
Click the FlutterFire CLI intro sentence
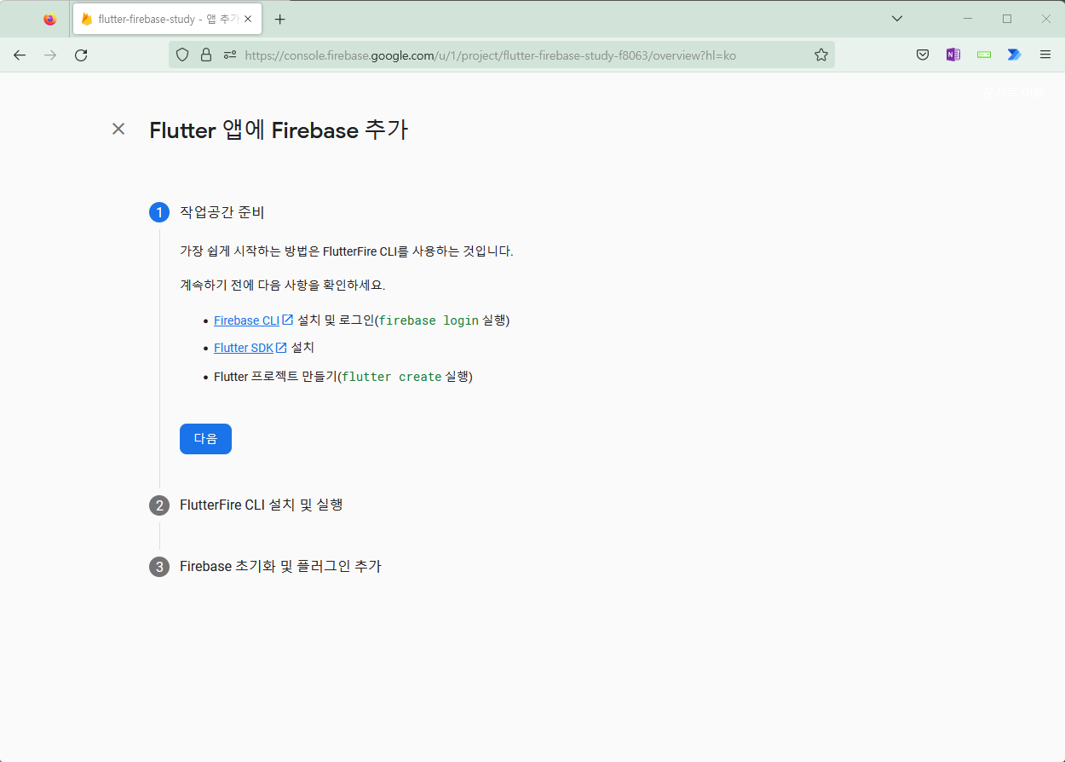[347, 251]
